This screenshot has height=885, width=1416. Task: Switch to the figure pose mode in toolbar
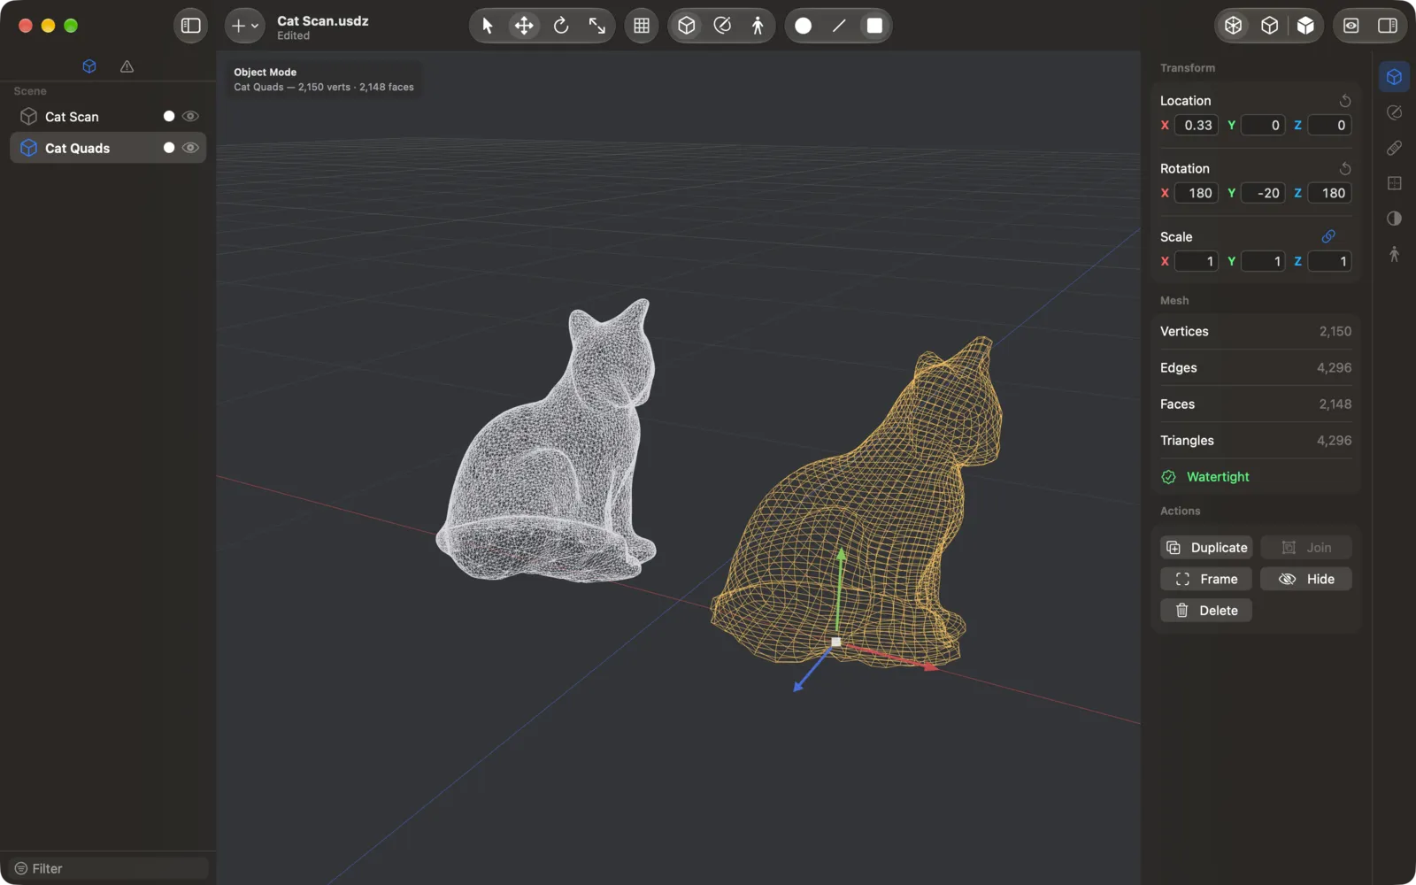click(758, 26)
